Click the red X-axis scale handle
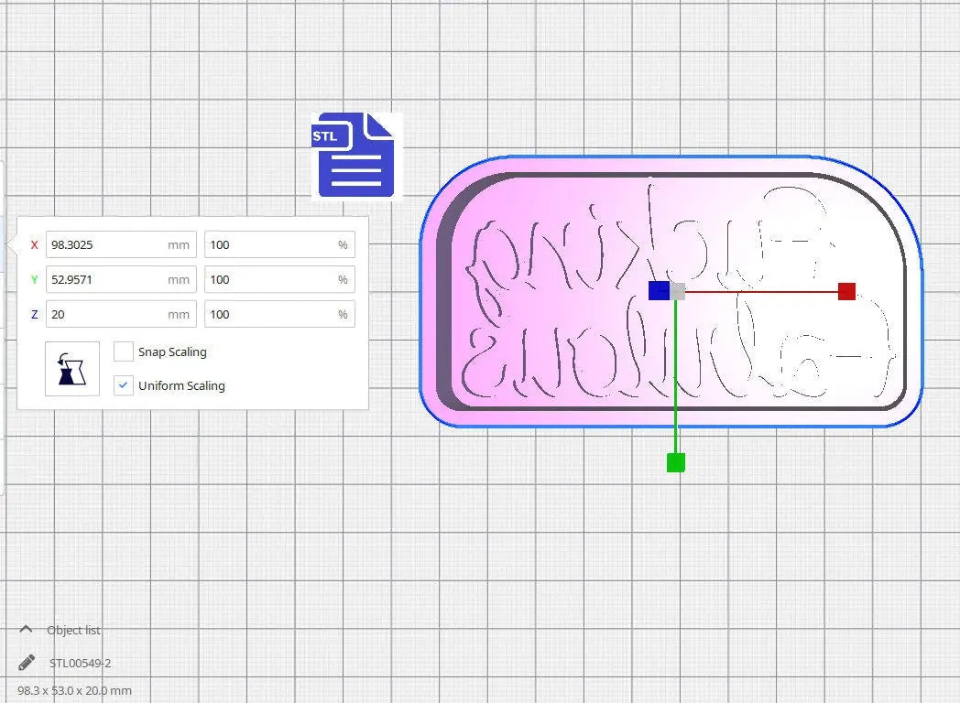 point(846,291)
